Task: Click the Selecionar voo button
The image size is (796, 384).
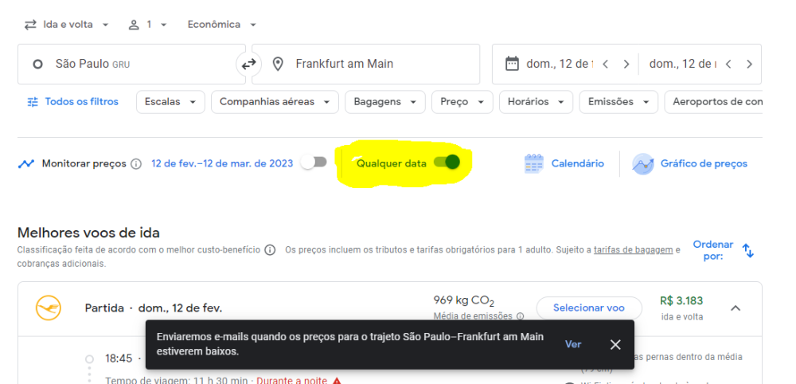Action: point(588,308)
